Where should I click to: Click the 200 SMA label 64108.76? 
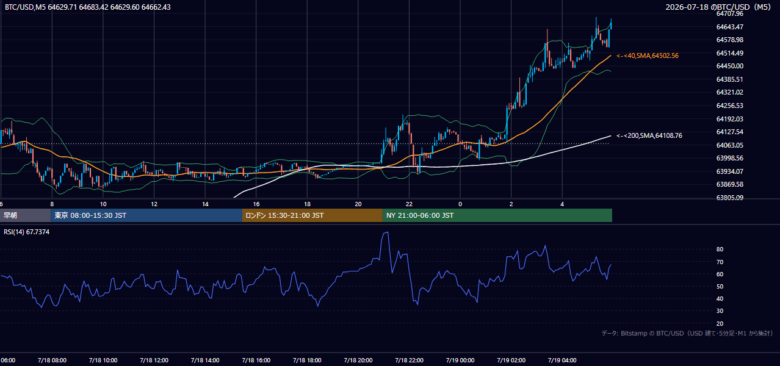(x=649, y=135)
